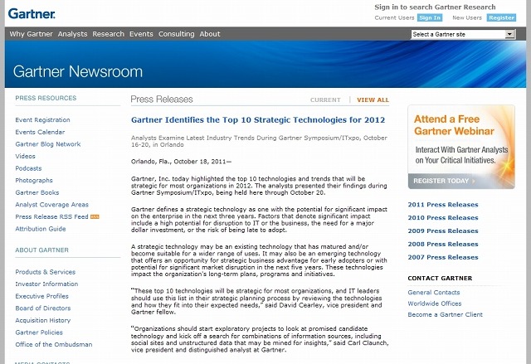Click REGISTER TODAY on the webinar banner

click(444, 181)
